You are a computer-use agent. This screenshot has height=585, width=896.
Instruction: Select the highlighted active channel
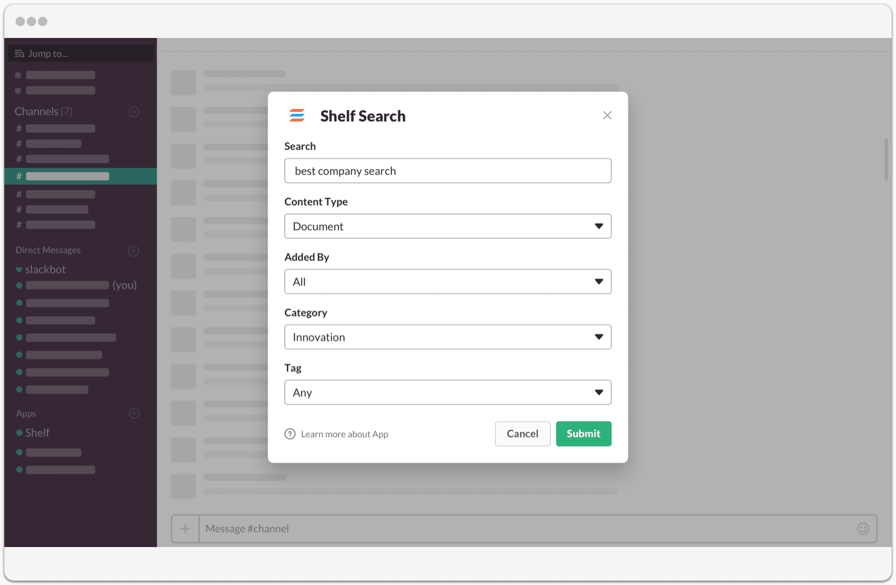pyautogui.click(x=81, y=176)
